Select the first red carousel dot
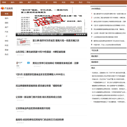The width and height of the screenshot is (127, 127). (x=75, y=35)
